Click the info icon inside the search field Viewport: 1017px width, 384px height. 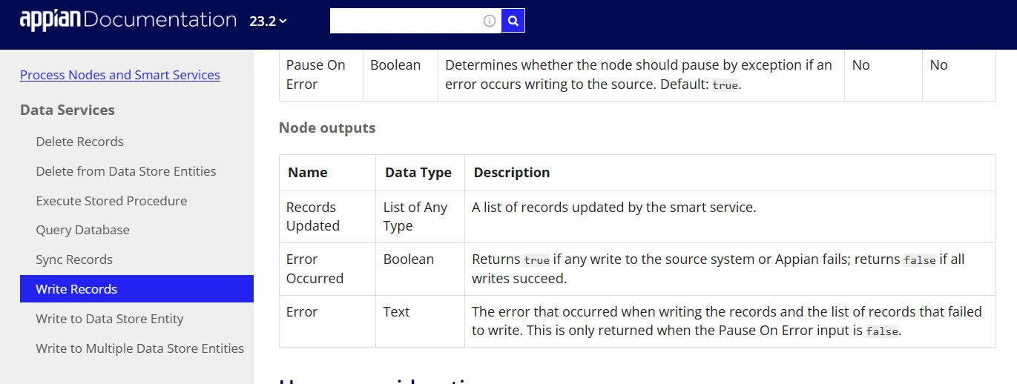(490, 21)
